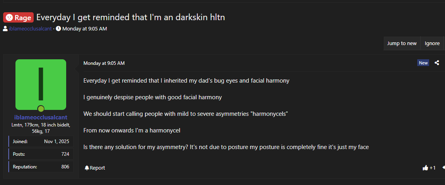Click the bell icon beside Report

[x=87, y=168]
